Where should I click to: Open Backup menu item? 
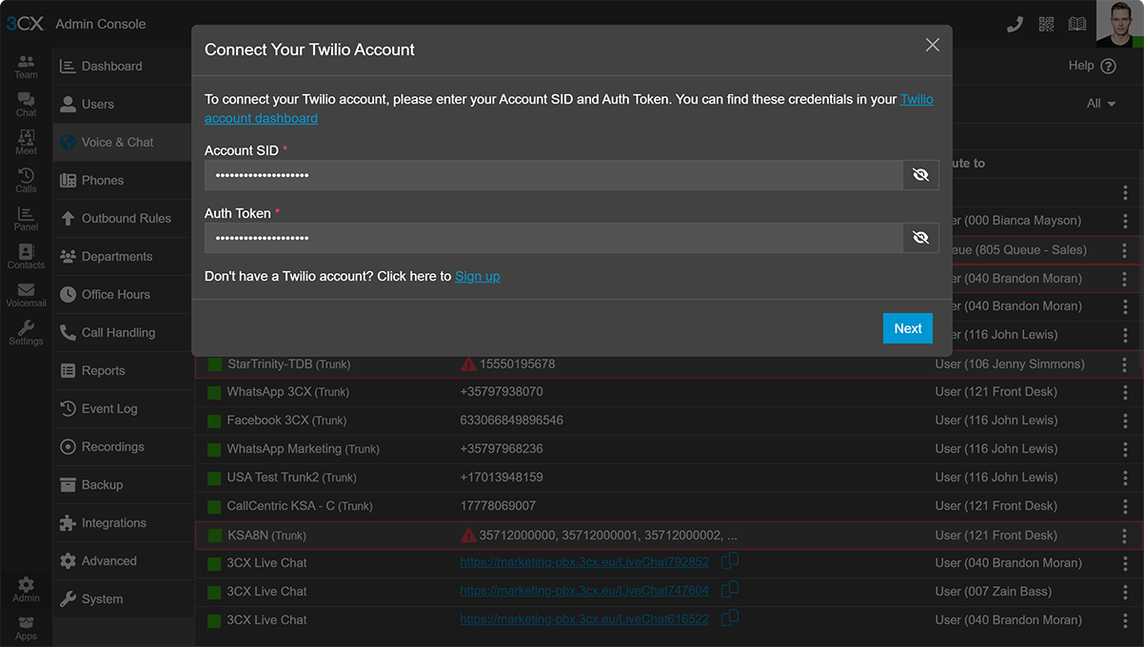coord(123,485)
